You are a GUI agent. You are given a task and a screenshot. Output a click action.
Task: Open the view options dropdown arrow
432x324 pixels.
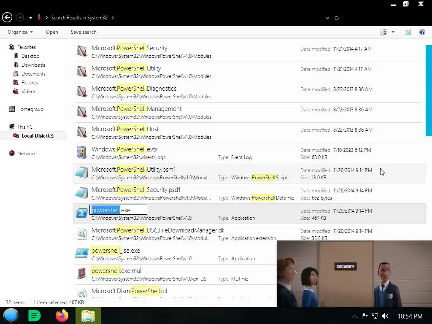[393, 32]
